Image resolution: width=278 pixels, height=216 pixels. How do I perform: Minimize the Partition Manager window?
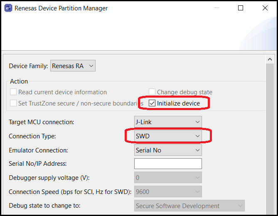click(x=216, y=8)
